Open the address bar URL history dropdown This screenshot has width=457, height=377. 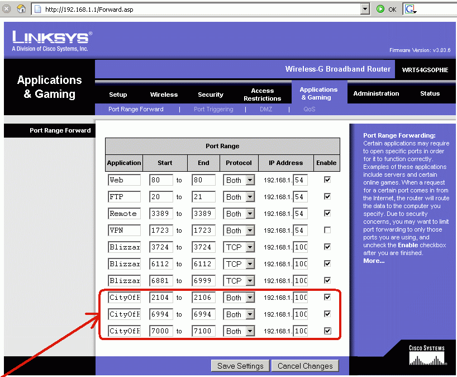(365, 9)
